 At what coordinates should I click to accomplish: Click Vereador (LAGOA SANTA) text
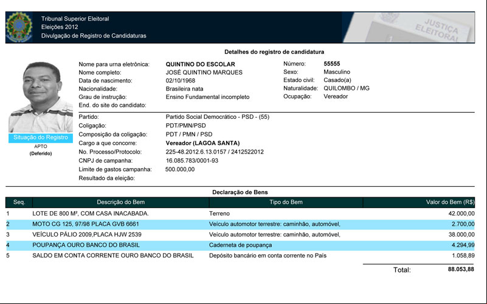[x=202, y=143]
